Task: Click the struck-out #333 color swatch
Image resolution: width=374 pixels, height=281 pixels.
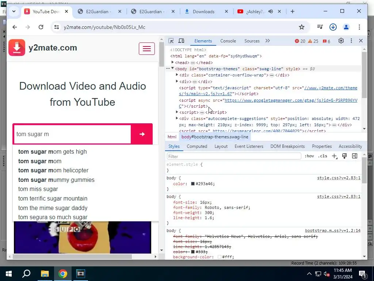Action: pyautogui.click(x=193, y=252)
